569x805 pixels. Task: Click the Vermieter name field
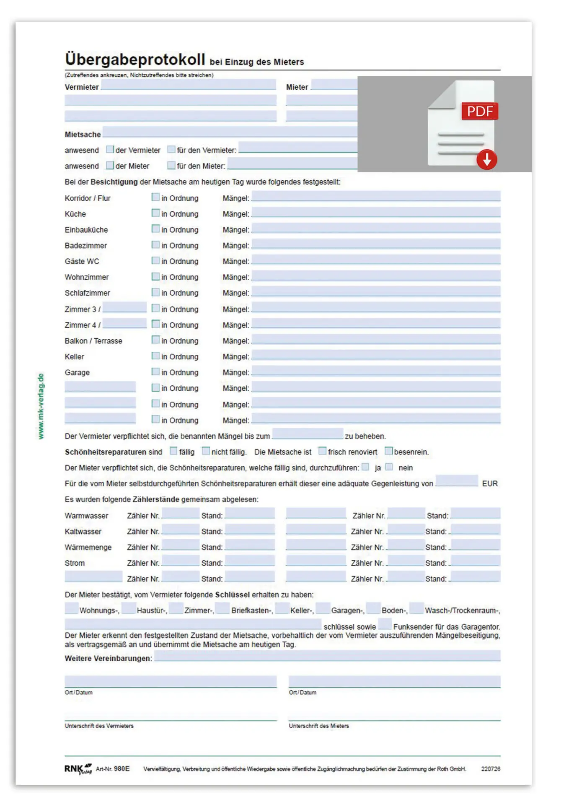point(188,85)
